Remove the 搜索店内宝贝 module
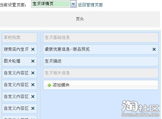 click(33, 49)
